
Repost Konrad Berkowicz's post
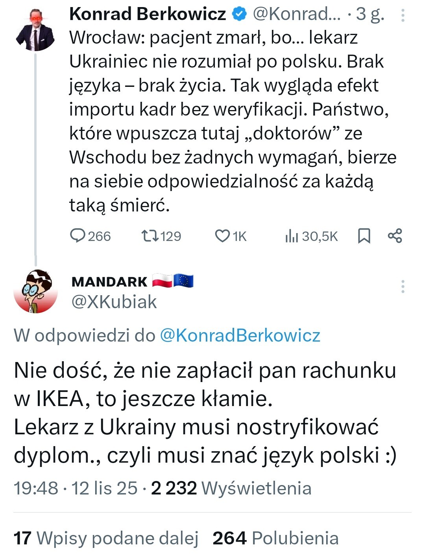pyautogui.click(x=150, y=236)
